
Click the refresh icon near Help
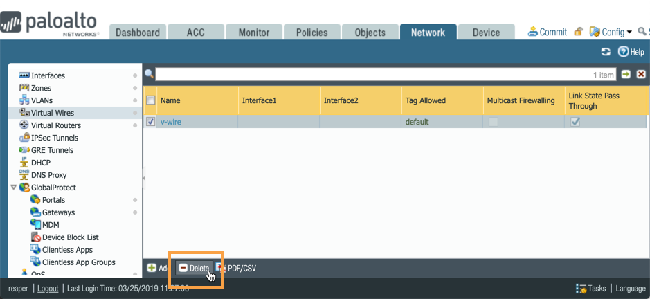(606, 52)
